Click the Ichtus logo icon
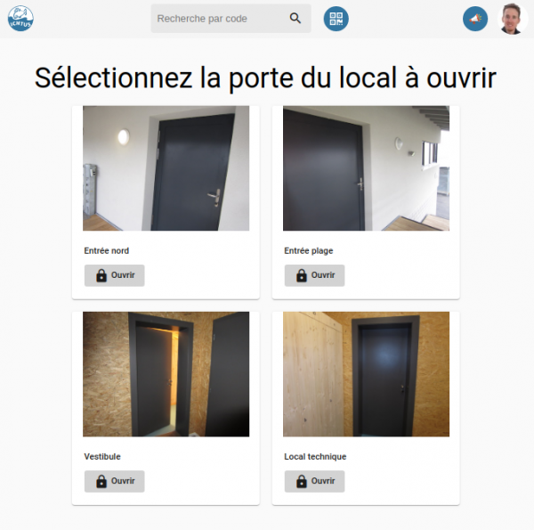Screen dimensions: 534x530 pyautogui.click(x=20, y=19)
